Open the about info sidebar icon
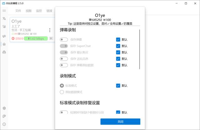This screenshot has width=200, height=130. click(x=4, y=124)
